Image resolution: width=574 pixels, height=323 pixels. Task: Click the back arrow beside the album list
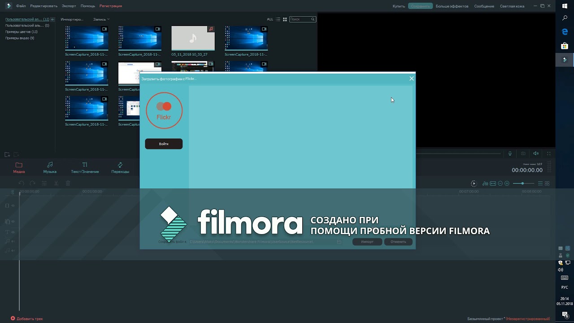pos(52,19)
